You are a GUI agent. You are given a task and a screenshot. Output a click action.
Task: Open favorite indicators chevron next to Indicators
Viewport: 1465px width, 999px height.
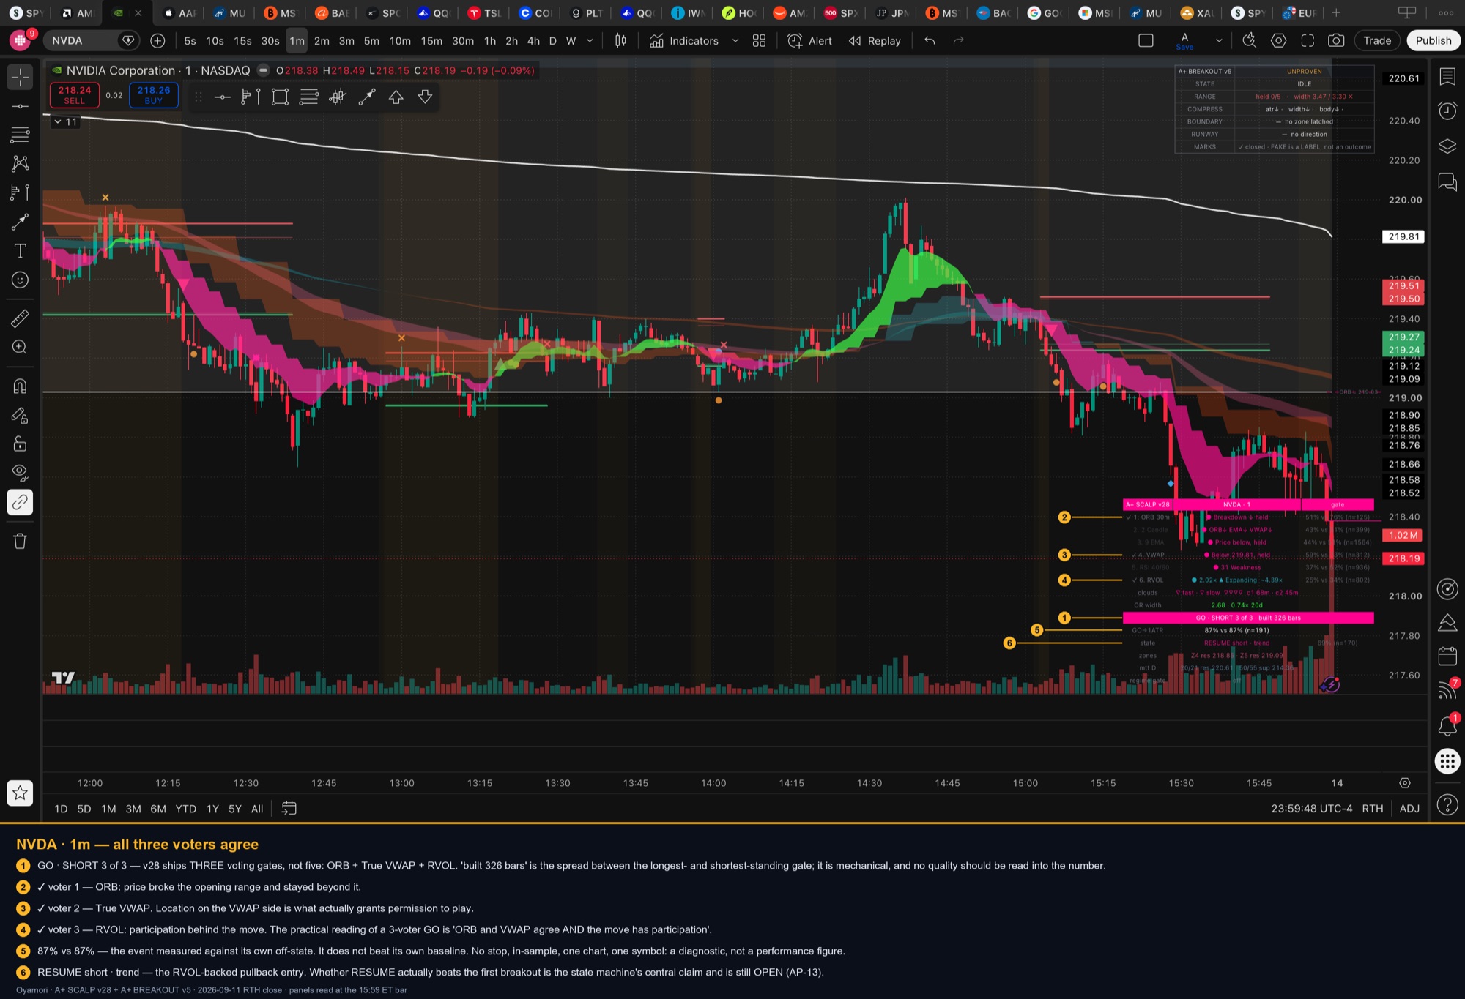pos(735,41)
